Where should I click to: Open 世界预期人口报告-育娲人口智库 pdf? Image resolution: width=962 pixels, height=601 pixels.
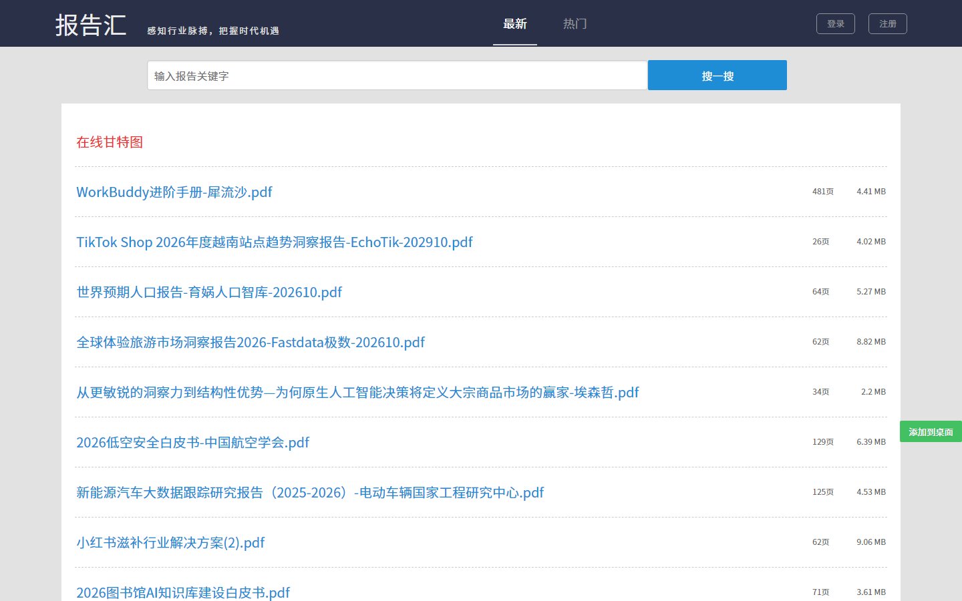tap(209, 292)
